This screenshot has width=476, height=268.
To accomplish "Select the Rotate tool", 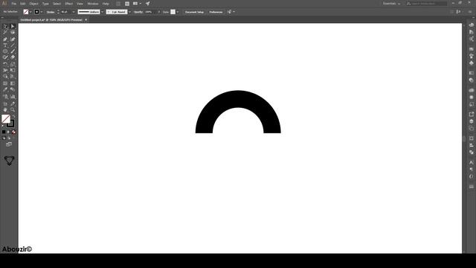I will pos(5,64).
